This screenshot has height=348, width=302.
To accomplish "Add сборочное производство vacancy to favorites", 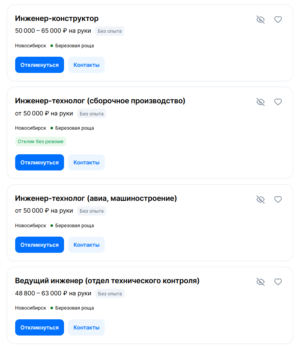I will pos(278,102).
